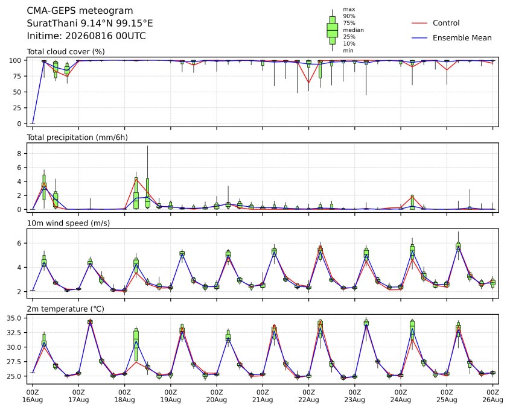Click the "max" label in the box legend
This screenshot has height=410, width=510.
tap(349, 9)
